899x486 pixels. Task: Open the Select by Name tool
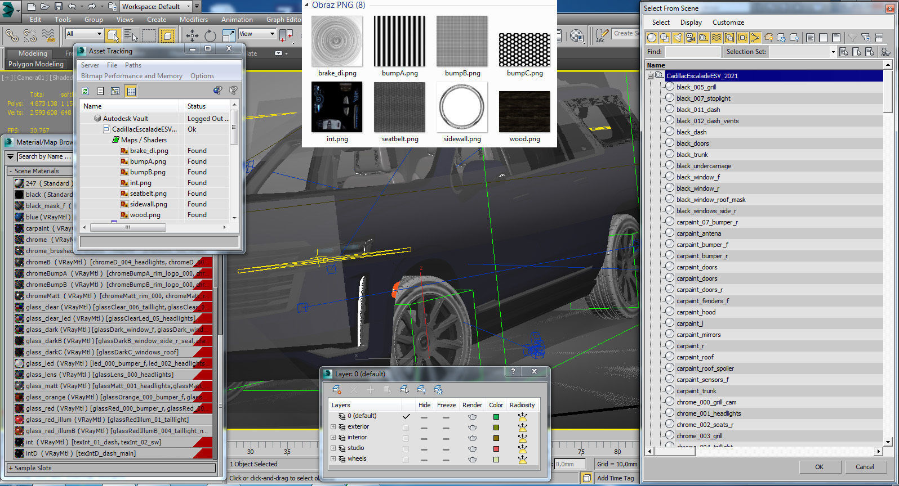tap(131, 35)
